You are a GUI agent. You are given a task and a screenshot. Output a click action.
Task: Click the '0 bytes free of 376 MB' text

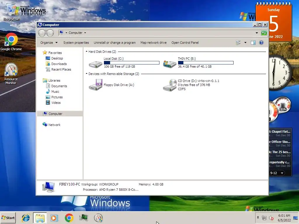click(x=194, y=85)
